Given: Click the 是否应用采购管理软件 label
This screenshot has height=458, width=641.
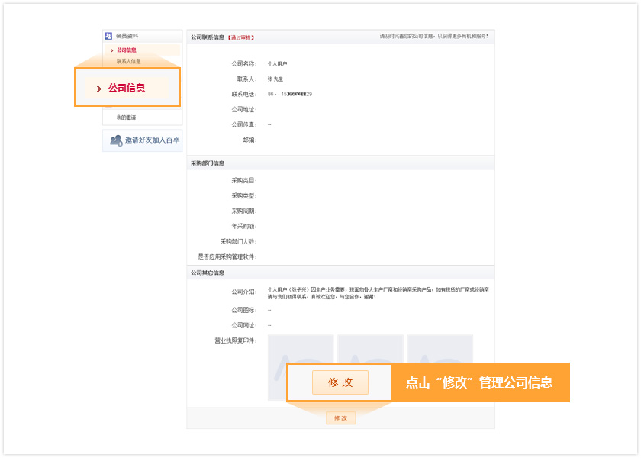Looking at the screenshot, I should coord(227,256).
